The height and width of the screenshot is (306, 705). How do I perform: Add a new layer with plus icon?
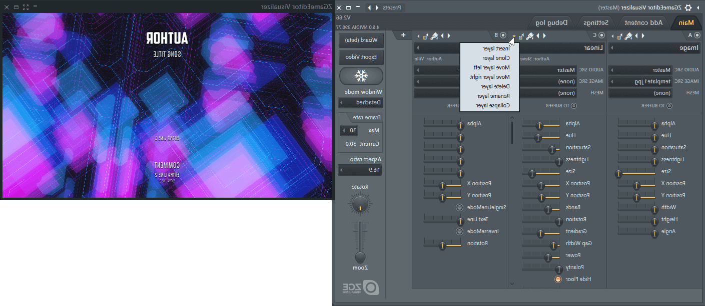coord(403,35)
